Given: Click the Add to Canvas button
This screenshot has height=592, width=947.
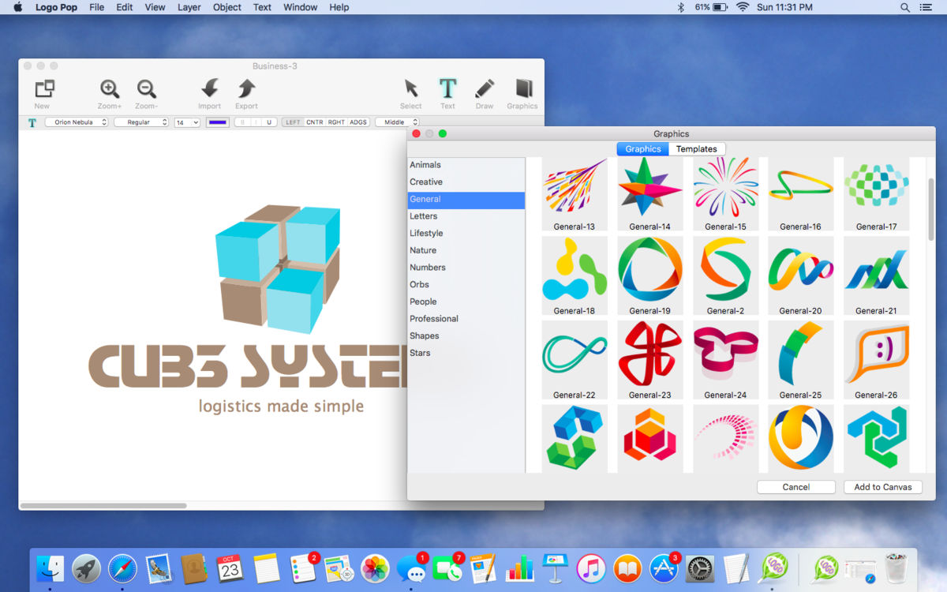Looking at the screenshot, I should pos(882,487).
